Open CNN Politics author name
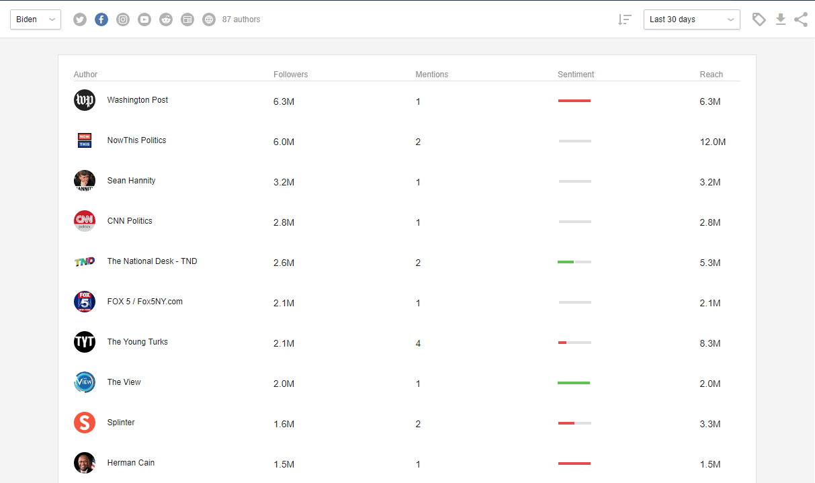The image size is (815, 483). pos(130,221)
